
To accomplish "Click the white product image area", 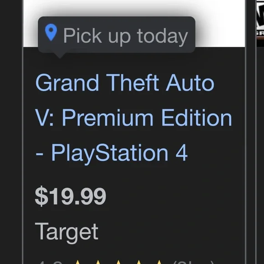I will point(134,24).
